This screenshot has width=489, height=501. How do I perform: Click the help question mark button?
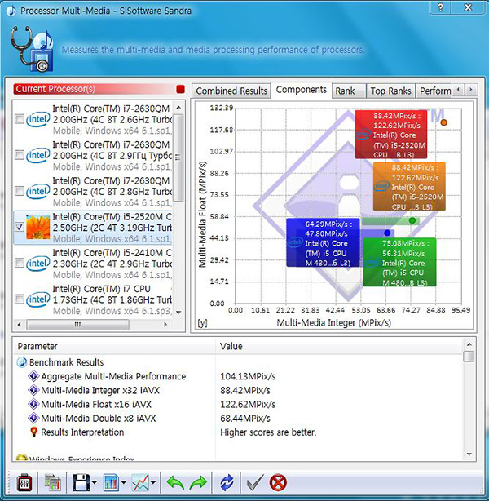tap(440, 7)
